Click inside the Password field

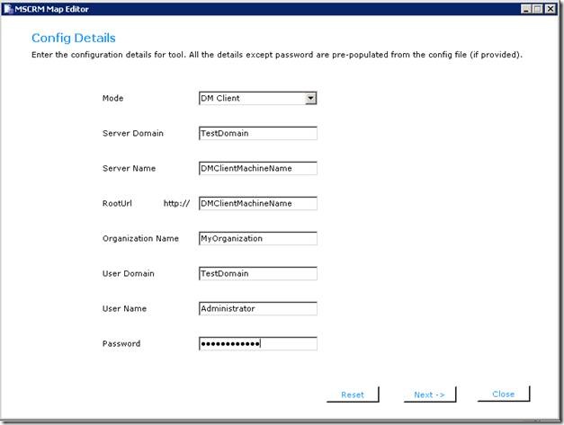click(x=257, y=343)
